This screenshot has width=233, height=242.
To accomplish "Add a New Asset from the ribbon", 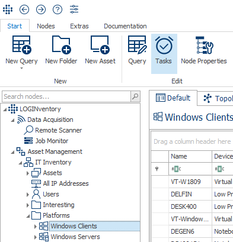I will 100,50.
